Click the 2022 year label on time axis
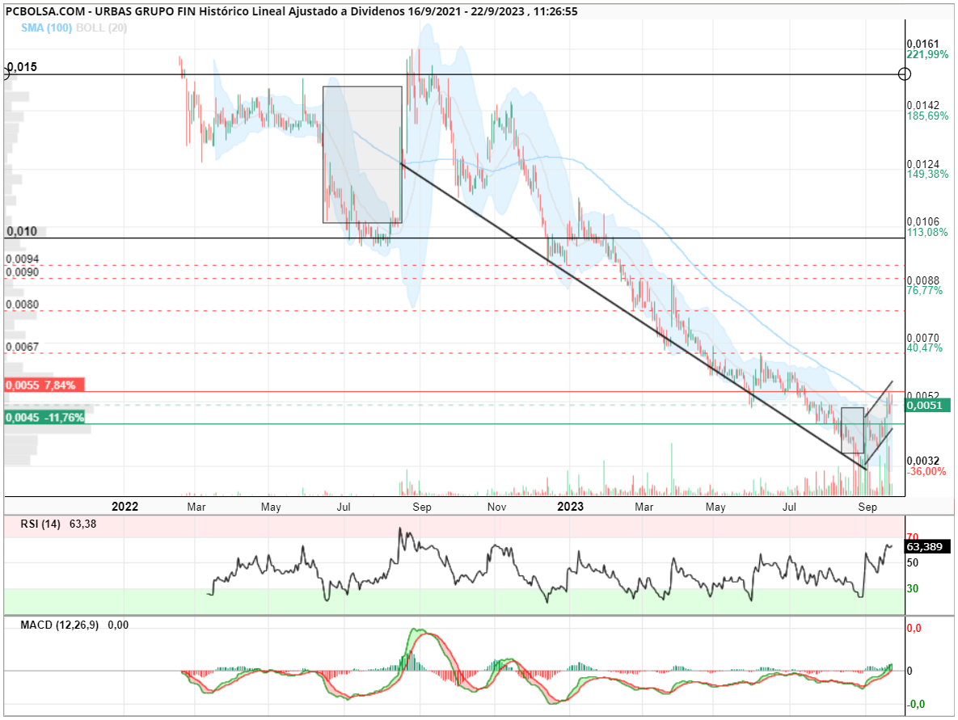Viewport: 958px width, 720px height. [124, 506]
